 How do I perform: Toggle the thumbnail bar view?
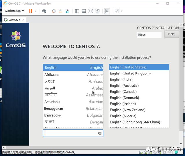84,11
